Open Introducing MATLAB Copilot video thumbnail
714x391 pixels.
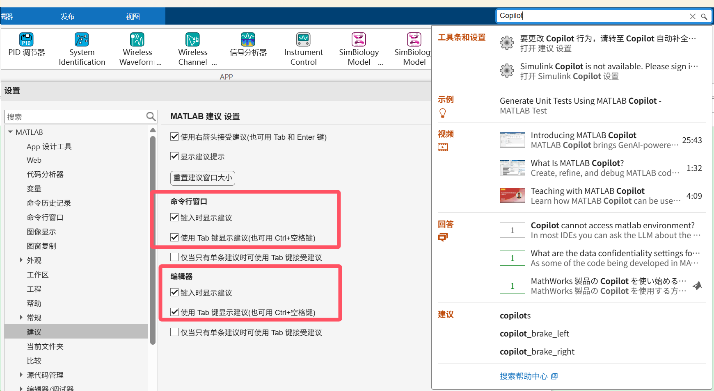pyautogui.click(x=513, y=140)
